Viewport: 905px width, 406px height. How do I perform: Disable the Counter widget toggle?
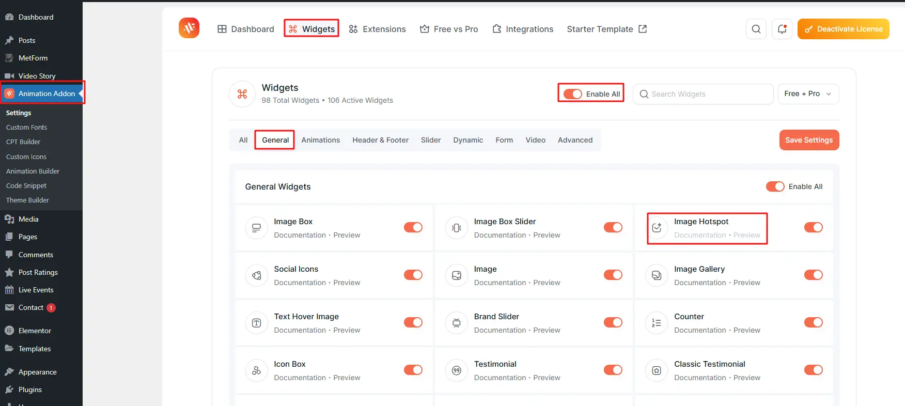(814, 322)
